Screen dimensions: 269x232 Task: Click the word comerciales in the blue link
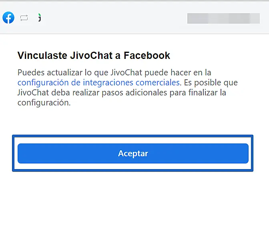pos(157,83)
